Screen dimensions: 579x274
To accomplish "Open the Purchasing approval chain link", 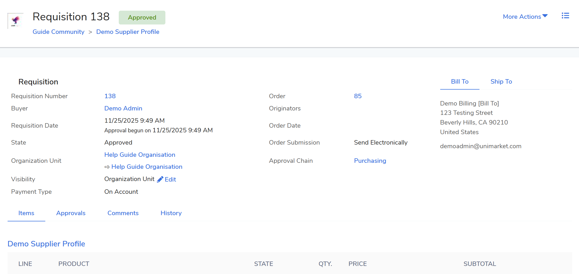I will [370, 161].
